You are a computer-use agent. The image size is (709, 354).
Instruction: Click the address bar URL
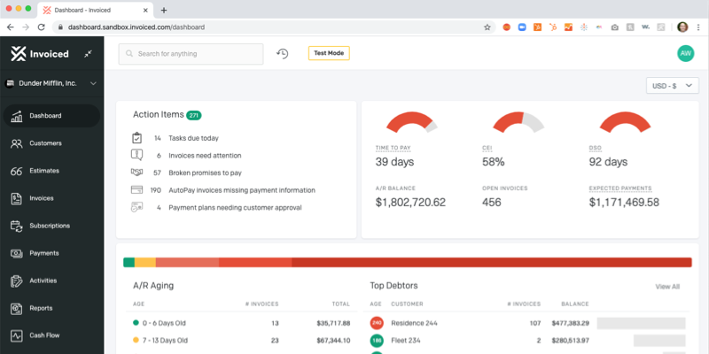[136, 27]
